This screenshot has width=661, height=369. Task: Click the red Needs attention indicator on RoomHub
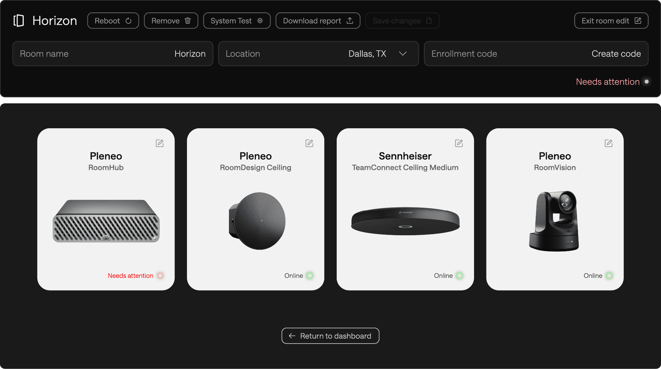coord(160,275)
